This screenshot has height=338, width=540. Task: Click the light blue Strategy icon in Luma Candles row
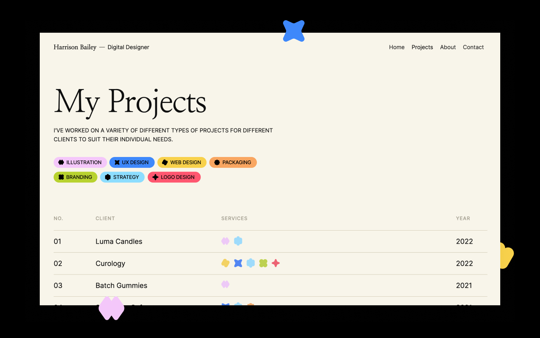coord(238,241)
